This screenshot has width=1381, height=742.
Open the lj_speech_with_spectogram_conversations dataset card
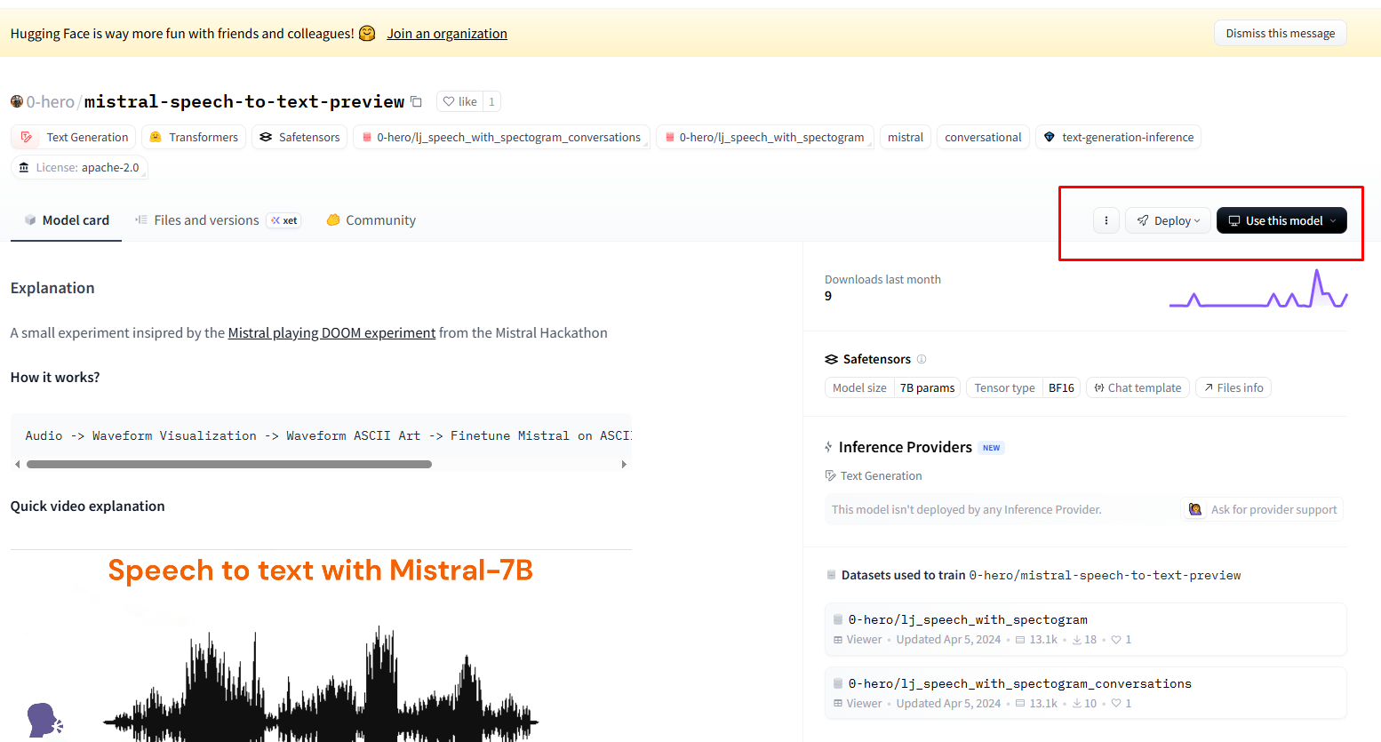click(x=1085, y=693)
